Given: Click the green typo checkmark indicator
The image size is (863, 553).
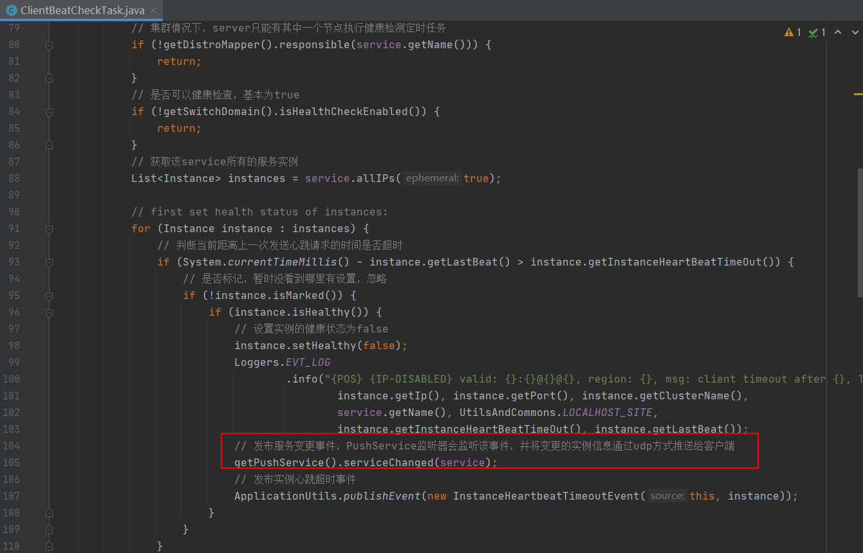Looking at the screenshot, I should tap(817, 32).
